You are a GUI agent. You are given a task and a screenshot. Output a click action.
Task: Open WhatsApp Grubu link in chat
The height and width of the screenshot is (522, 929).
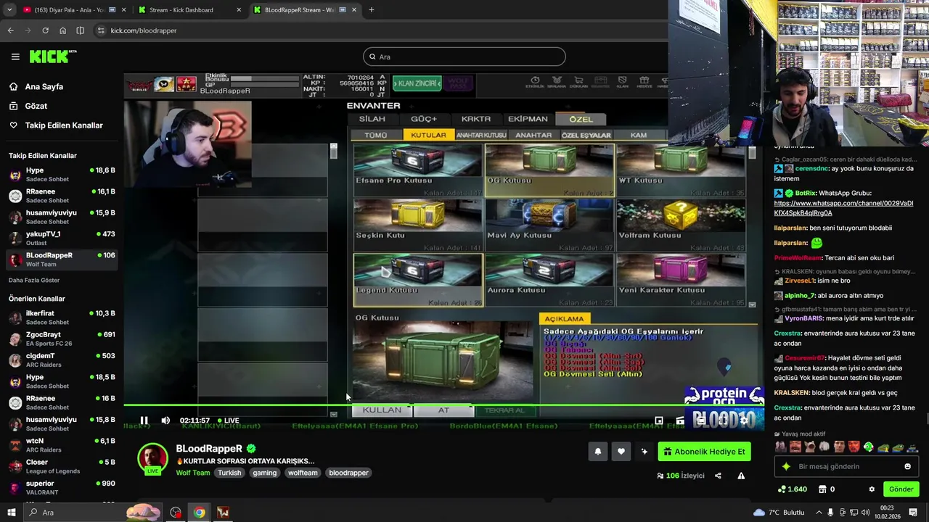tap(844, 208)
